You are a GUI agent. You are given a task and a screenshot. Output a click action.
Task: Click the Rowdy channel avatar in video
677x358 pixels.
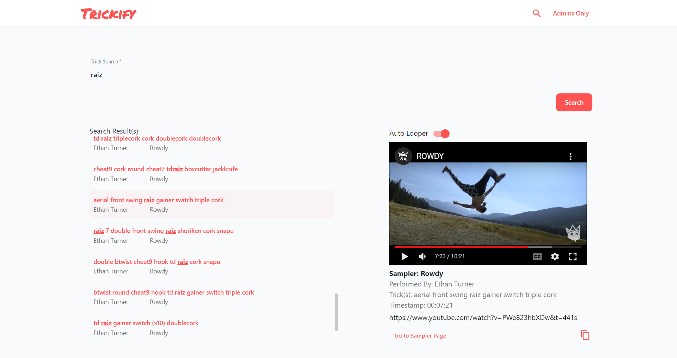pyautogui.click(x=403, y=156)
